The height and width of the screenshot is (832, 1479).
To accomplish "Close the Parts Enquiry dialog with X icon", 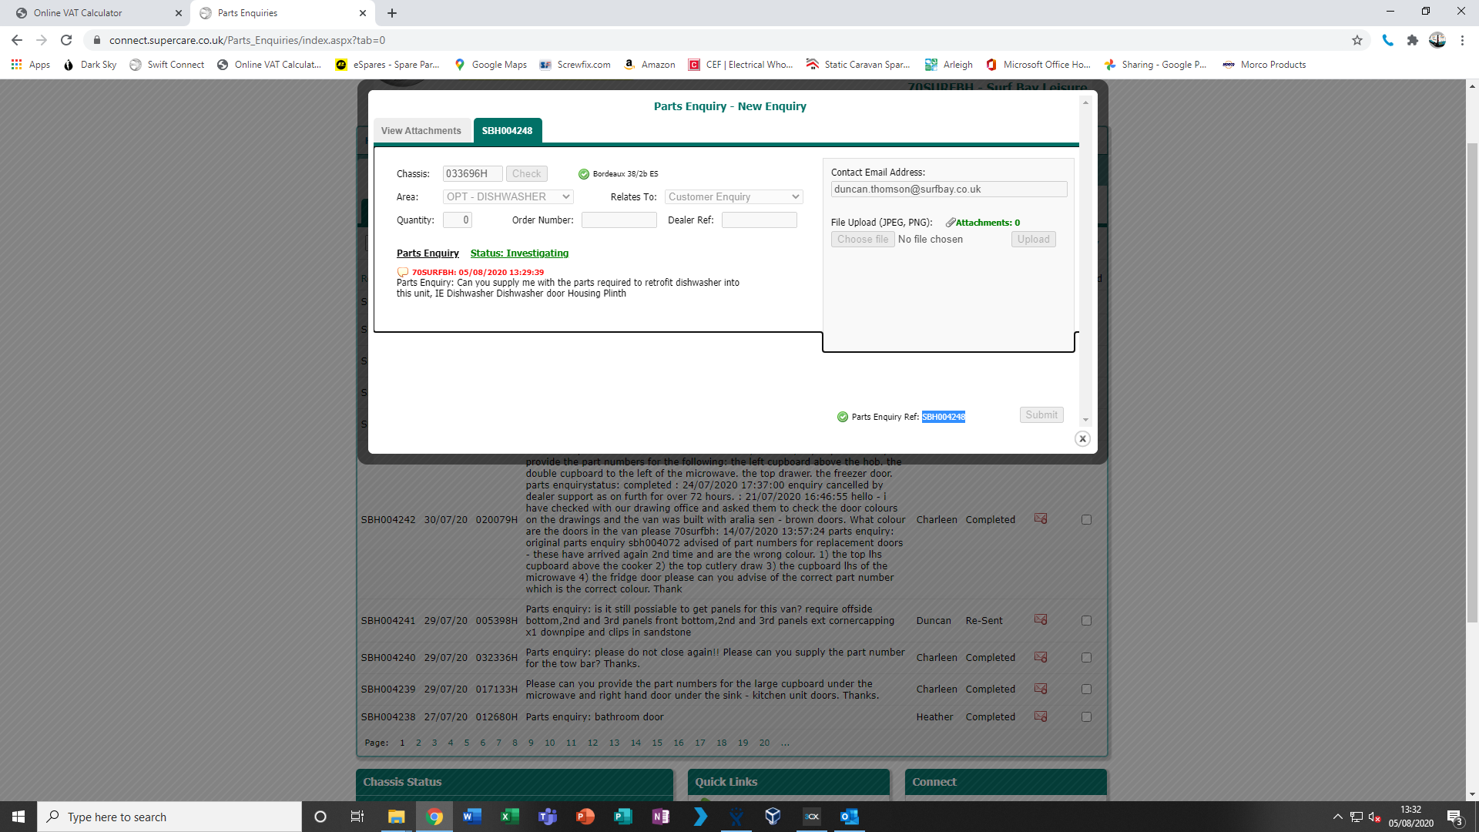I will point(1082,439).
